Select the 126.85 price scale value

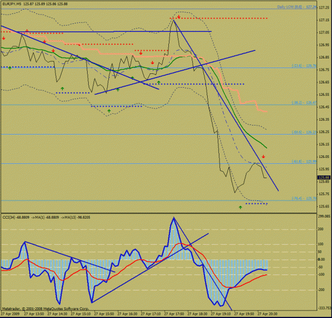324,57
